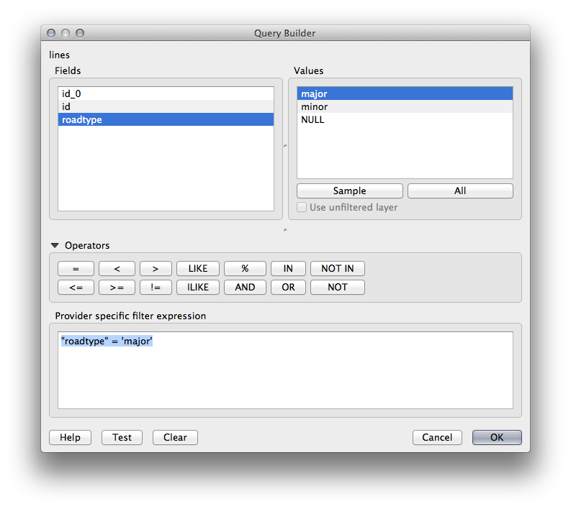Click inside the filter expression text box
The height and width of the screenshot is (509, 571).
(285, 377)
